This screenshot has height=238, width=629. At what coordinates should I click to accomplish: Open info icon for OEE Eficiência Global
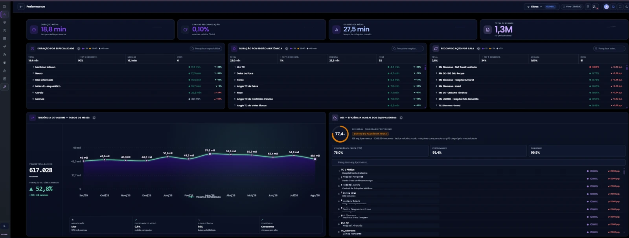pos(401,118)
